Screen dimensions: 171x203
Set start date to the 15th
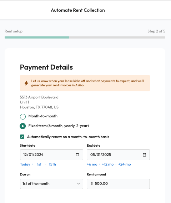pyautogui.click(x=52, y=164)
